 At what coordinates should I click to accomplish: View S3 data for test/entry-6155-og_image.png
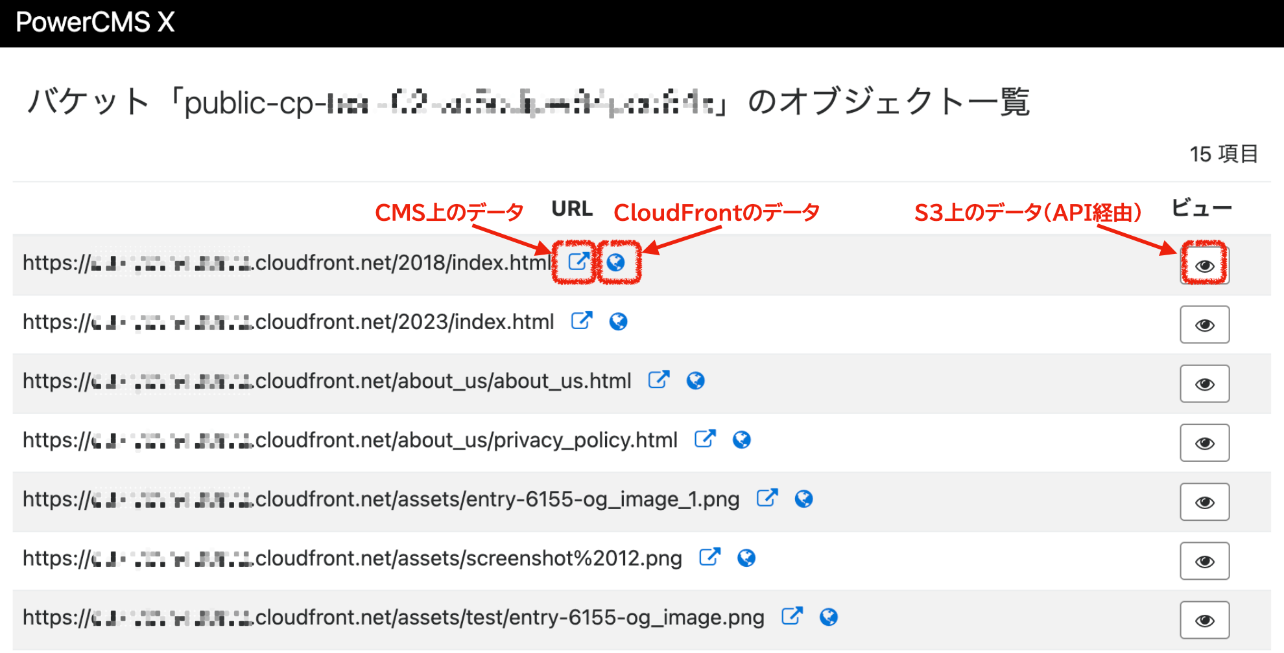(x=1204, y=619)
